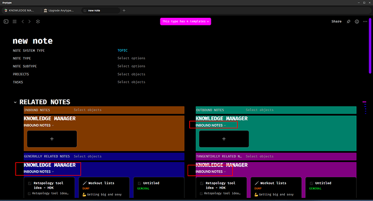Open INBOUND NOTES view dropdown in orange block
Viewport: 373px width, 201px height.
coord(39,125)
